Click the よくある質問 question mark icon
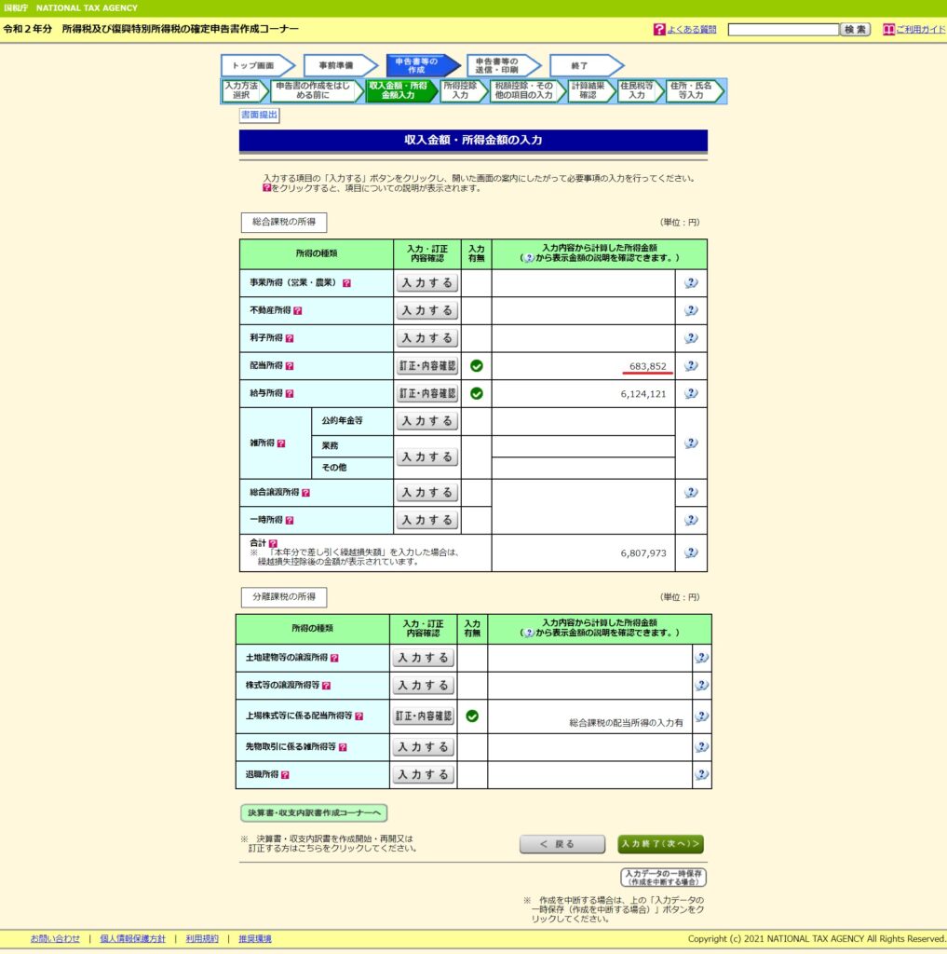The height and width of the screenshot is (954, 947). 659,30
